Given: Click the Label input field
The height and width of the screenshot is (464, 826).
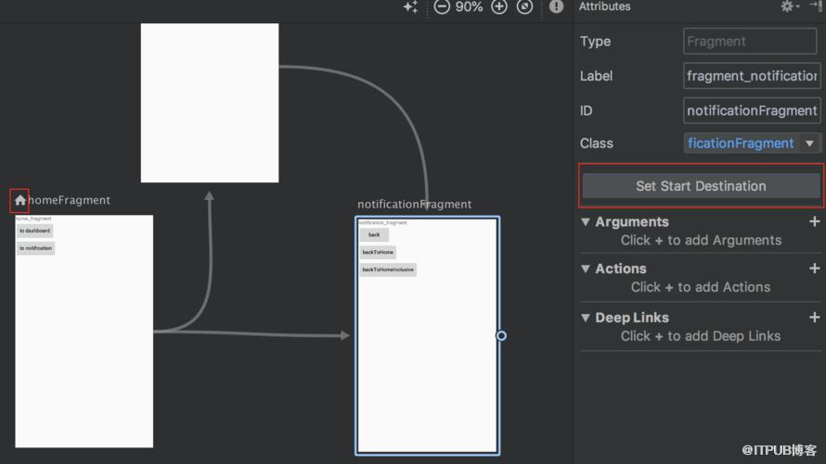Looking at the screenshot, I should pyautogui.click(x=752, y=76).
